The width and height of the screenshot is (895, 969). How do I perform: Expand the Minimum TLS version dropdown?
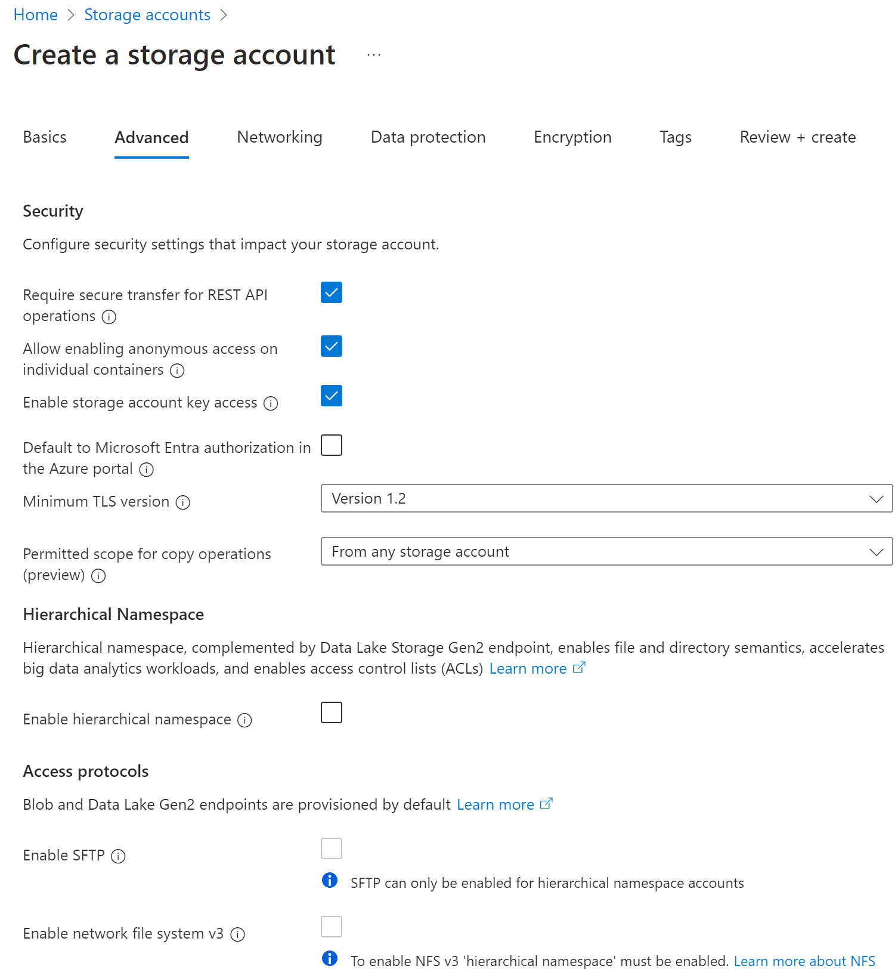606,498
